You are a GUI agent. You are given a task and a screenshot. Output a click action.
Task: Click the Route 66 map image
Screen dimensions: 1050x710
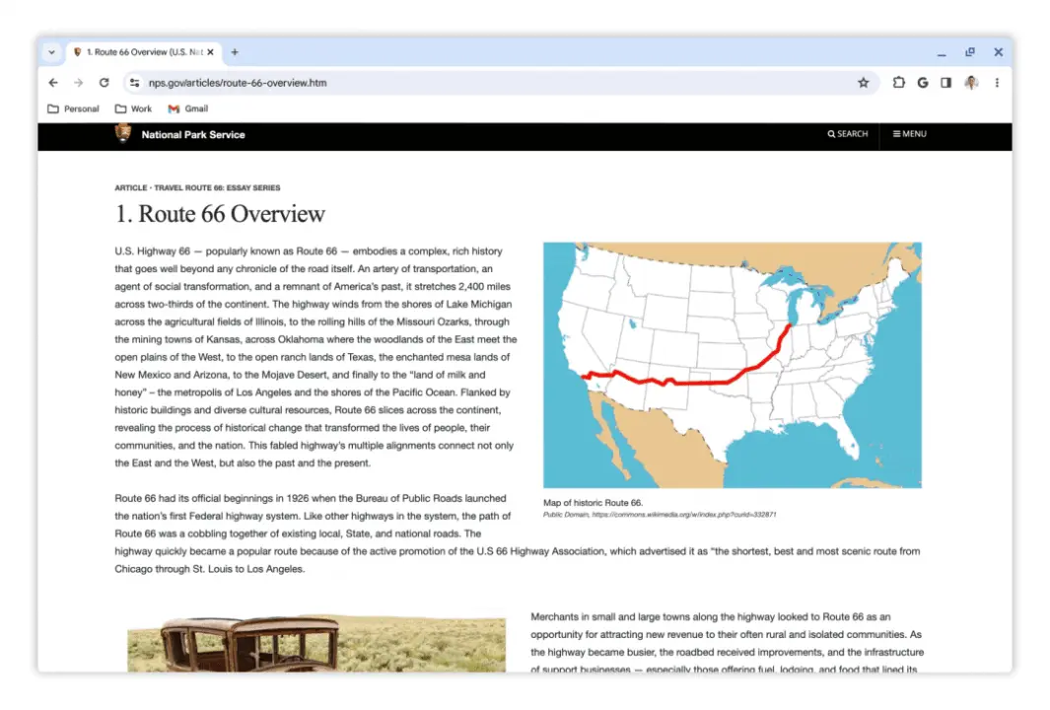(732, 365)
